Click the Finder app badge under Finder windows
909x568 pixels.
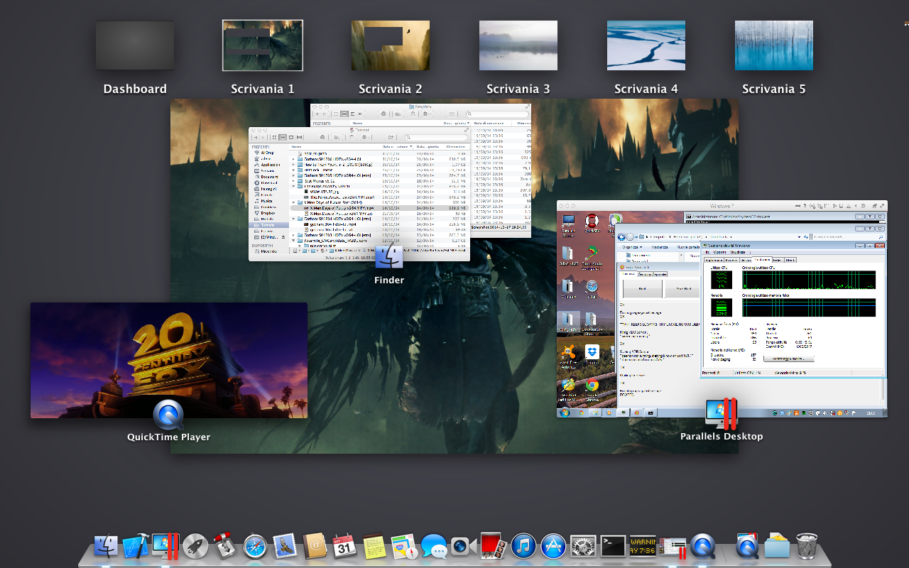(x=389, y=256)
